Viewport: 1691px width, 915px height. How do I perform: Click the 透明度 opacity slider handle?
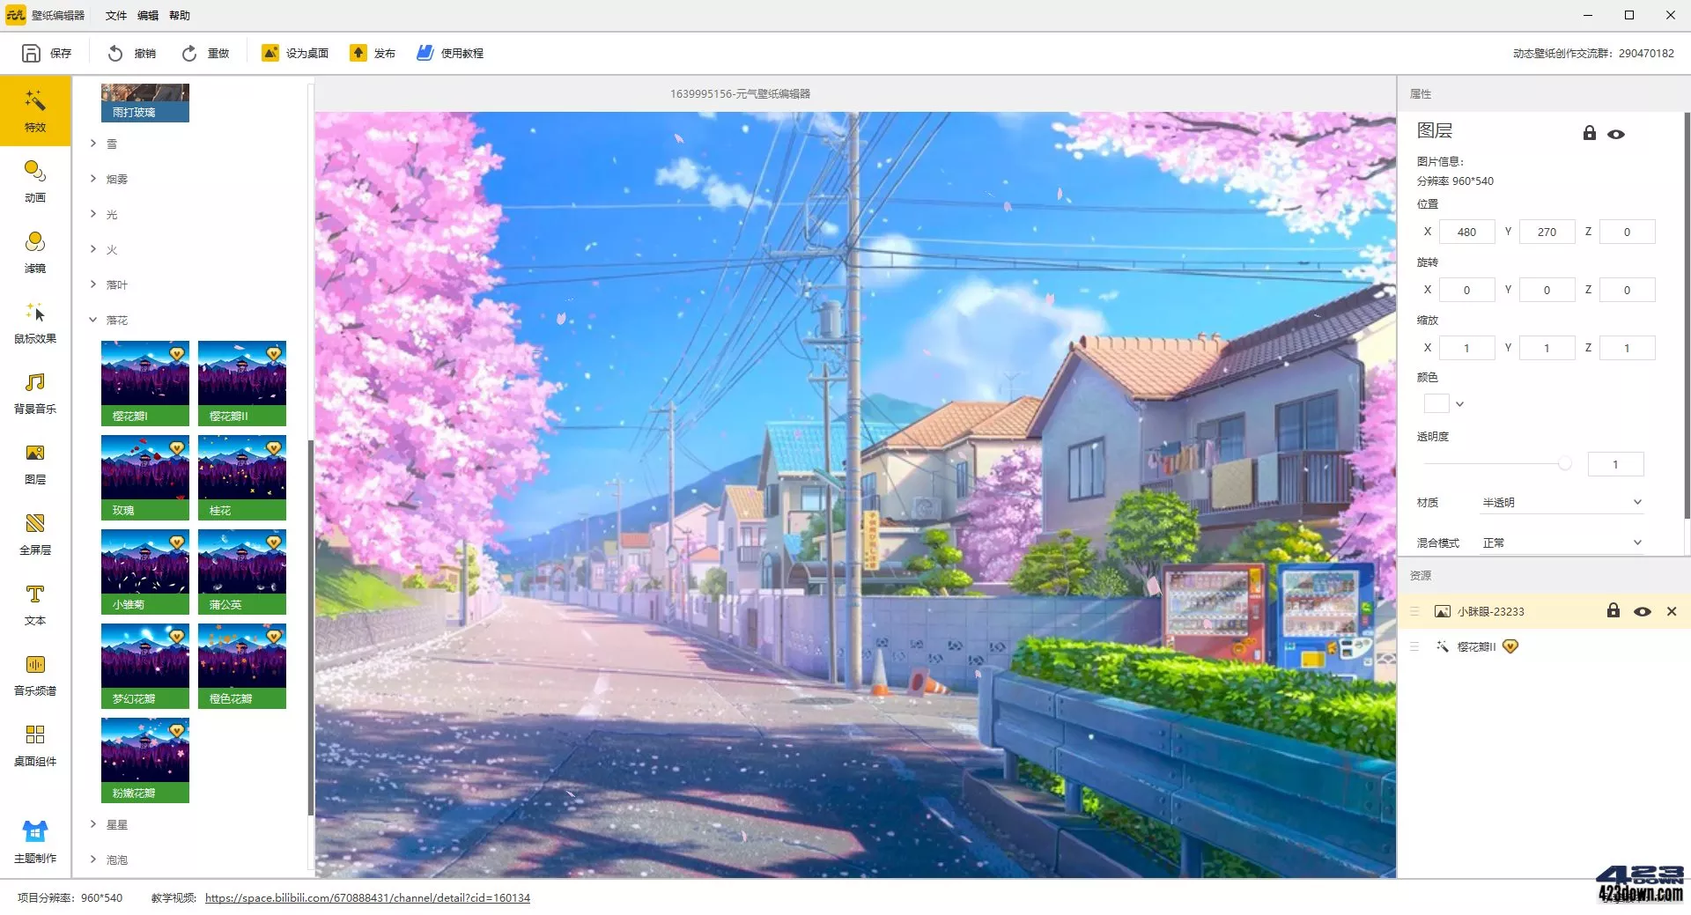point(1564,463)
